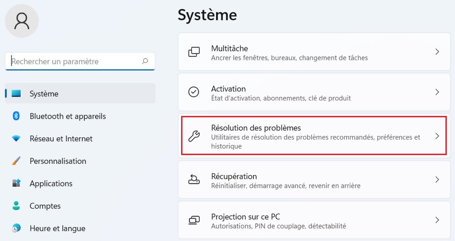Click the Résolution des problèmes wrench icon

click(x=194, y=136)
